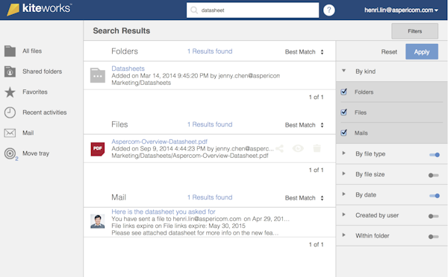Open help with the question mark icon
Image resolution: width=448 pixels, height=277 pixels.
pos(329,10)
